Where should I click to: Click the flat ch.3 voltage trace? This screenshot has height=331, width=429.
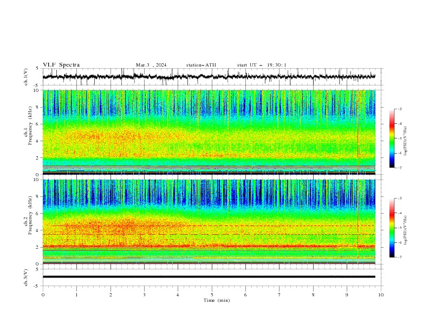209,277
